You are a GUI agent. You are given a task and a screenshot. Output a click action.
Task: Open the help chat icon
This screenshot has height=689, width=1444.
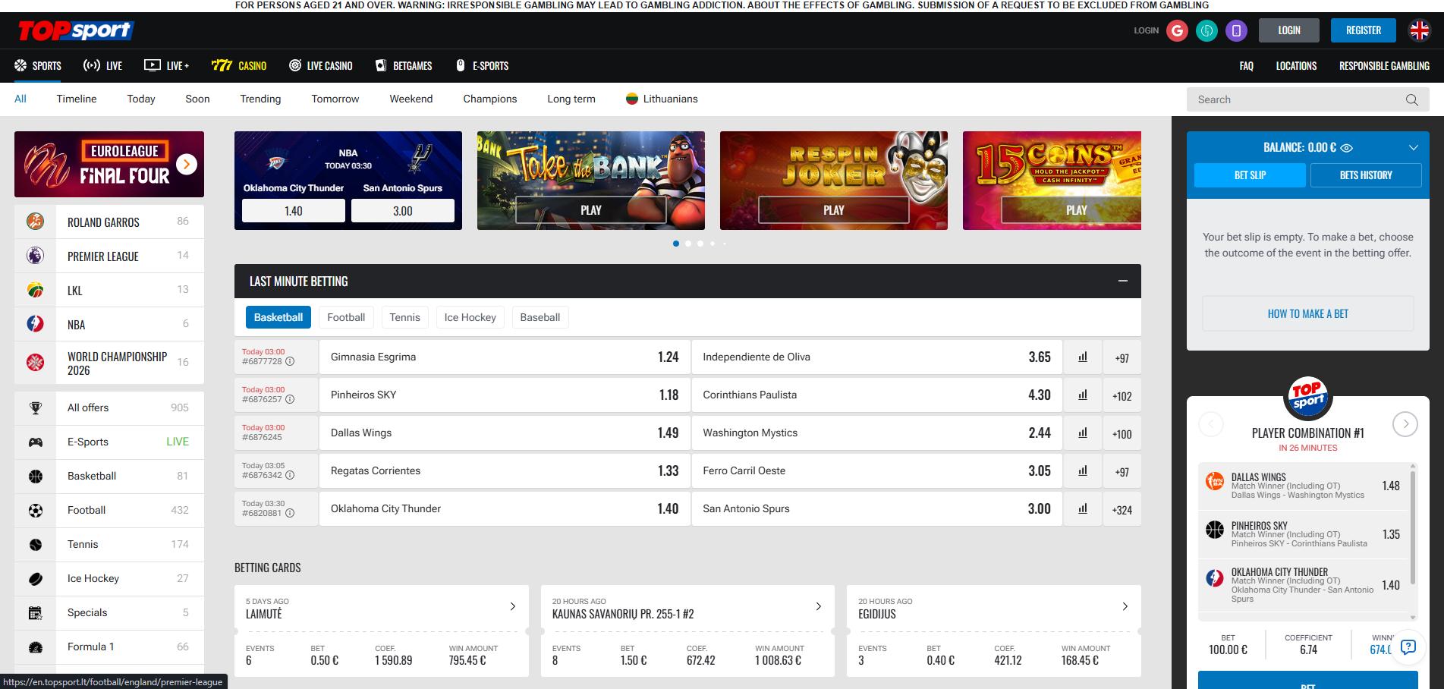[x=1408, y=647]
